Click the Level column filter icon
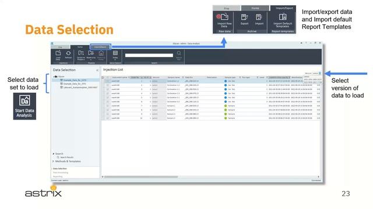The width and height of the screenshot is (373, 209). tap(267, 77)
